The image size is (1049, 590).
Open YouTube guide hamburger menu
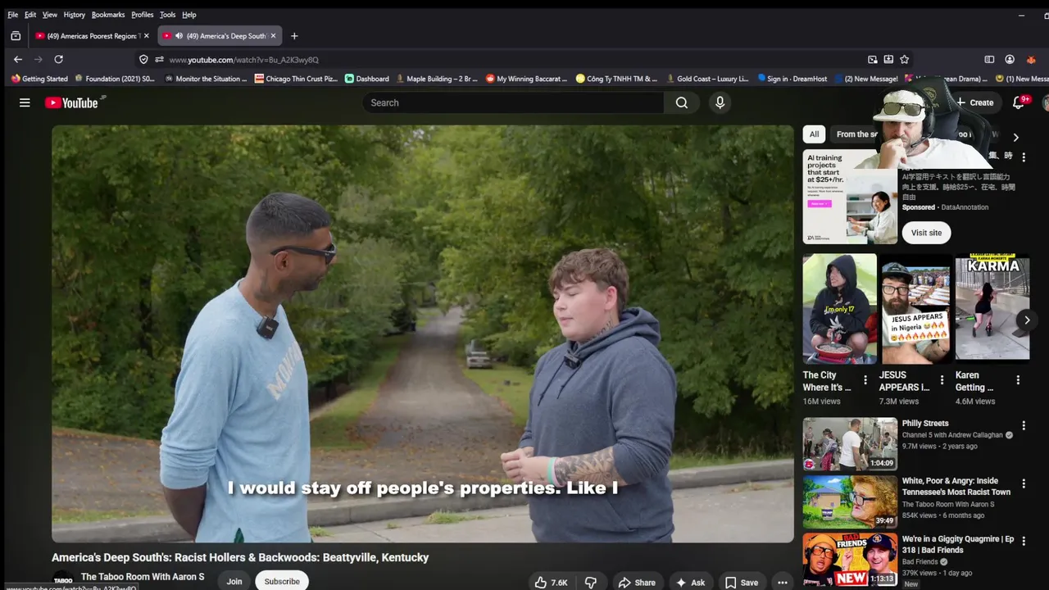(25, 102)
